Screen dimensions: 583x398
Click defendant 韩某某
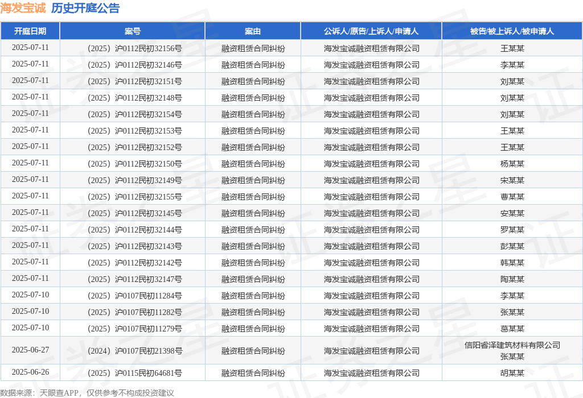coord(512,263)
